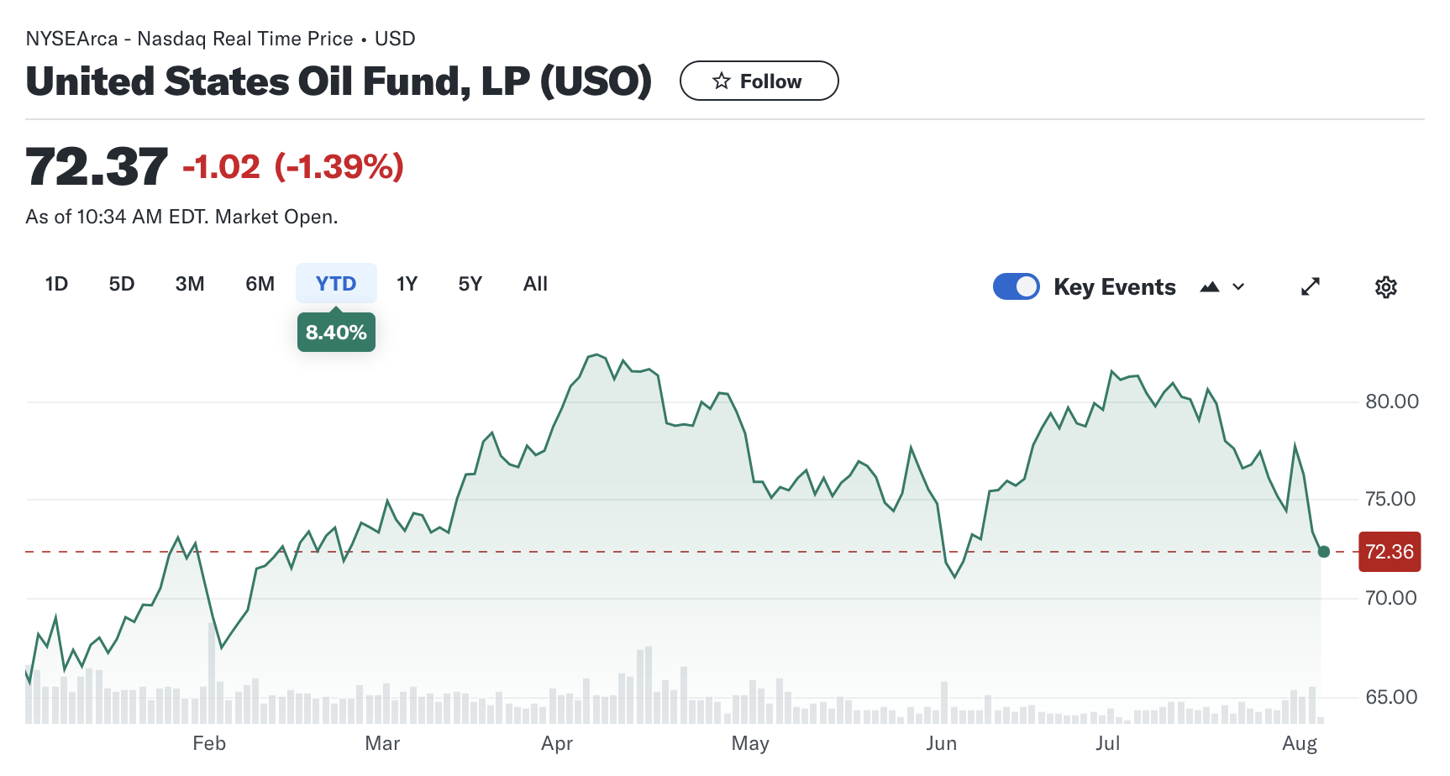The height and width of the screenshot is (776, 1450).
Task: Click the Feb axis label
Action: [x=209, y=743]
